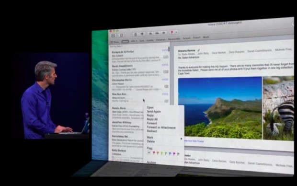
Task: Click the Compose new message icon
Action: [x=121, y=35]
